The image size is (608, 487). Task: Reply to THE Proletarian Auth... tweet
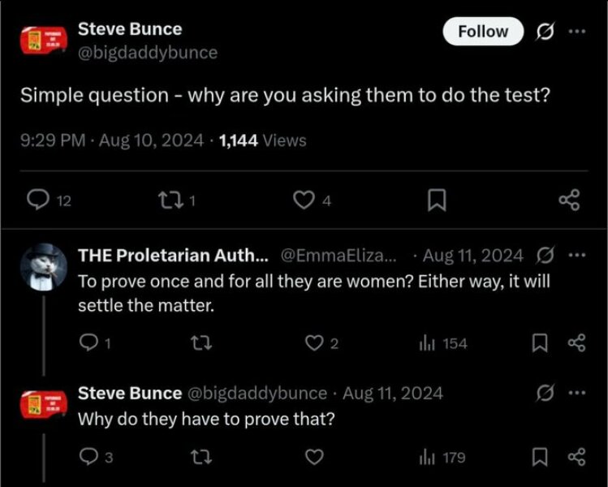(x=88, y=343)
